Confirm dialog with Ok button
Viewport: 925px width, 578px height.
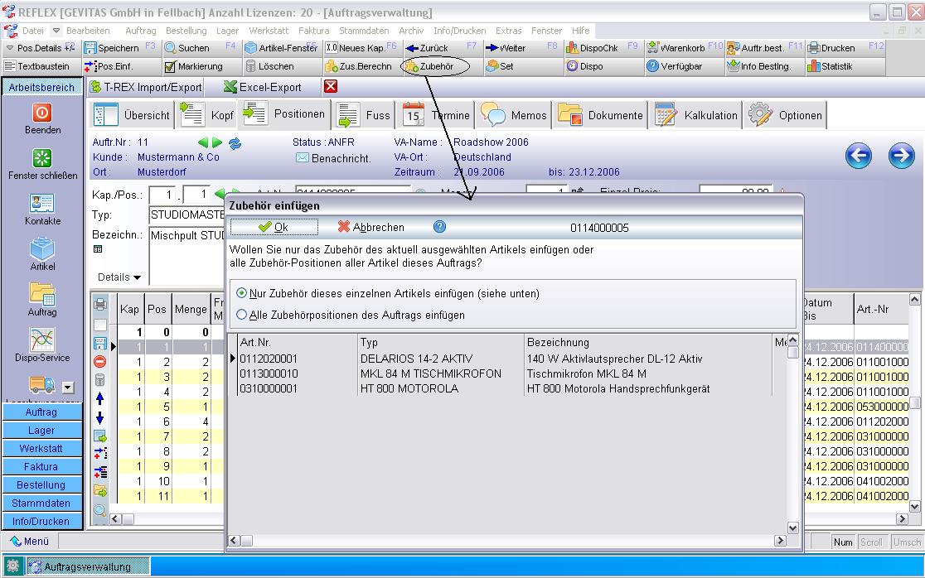click(274, 227)
